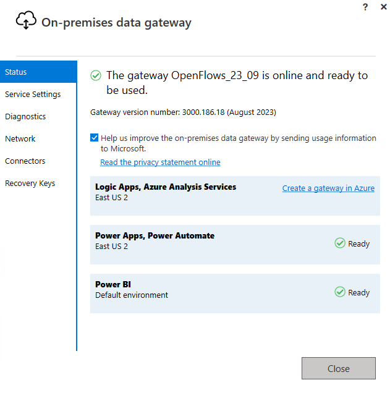
Task: Go to the Network tab
Action: pos(20,139)
